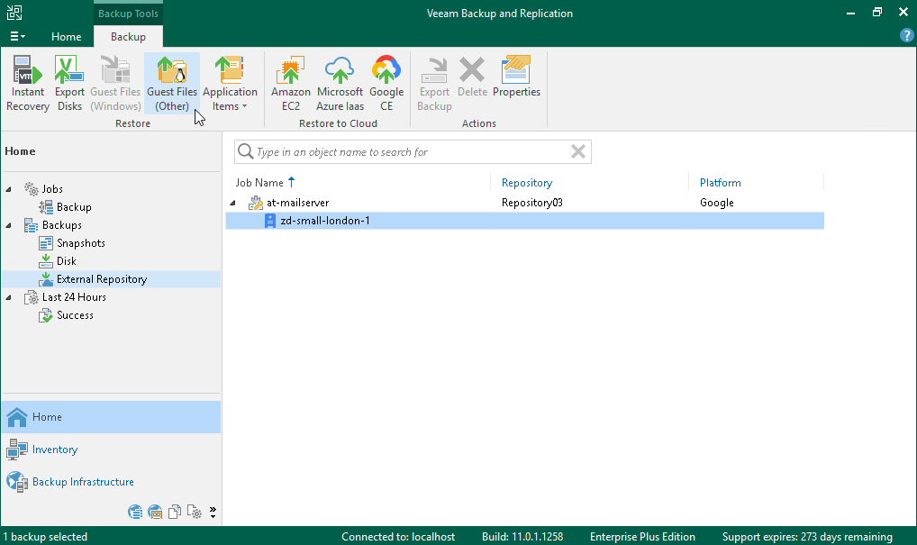
Task: Click the globe-list icon in bottom strip
Action: pos(135,513)
